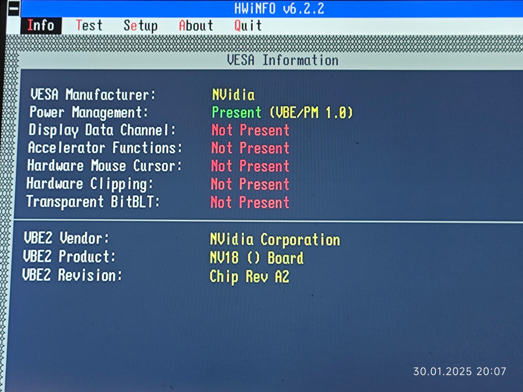Select the Accelerator Functions label
The image size is (523, 392).
pos(105,148)
